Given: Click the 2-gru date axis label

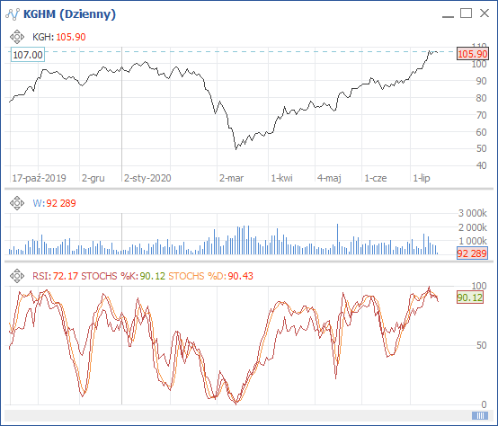Looking at the screenshot, I should 93,178.
